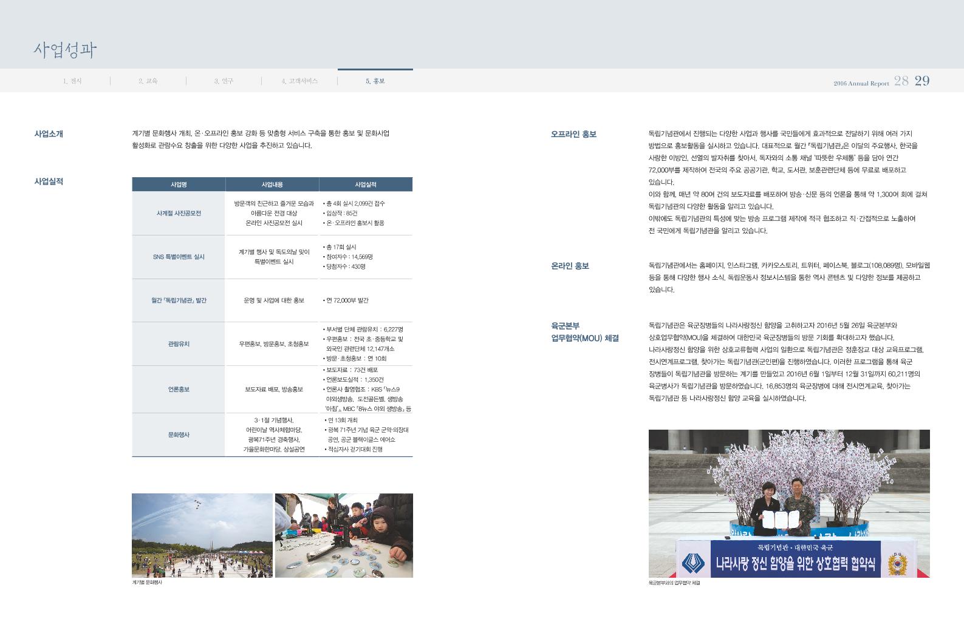
Task: Click the '적십자사 걷기대회 진행' entry
Action: (354, 450)
